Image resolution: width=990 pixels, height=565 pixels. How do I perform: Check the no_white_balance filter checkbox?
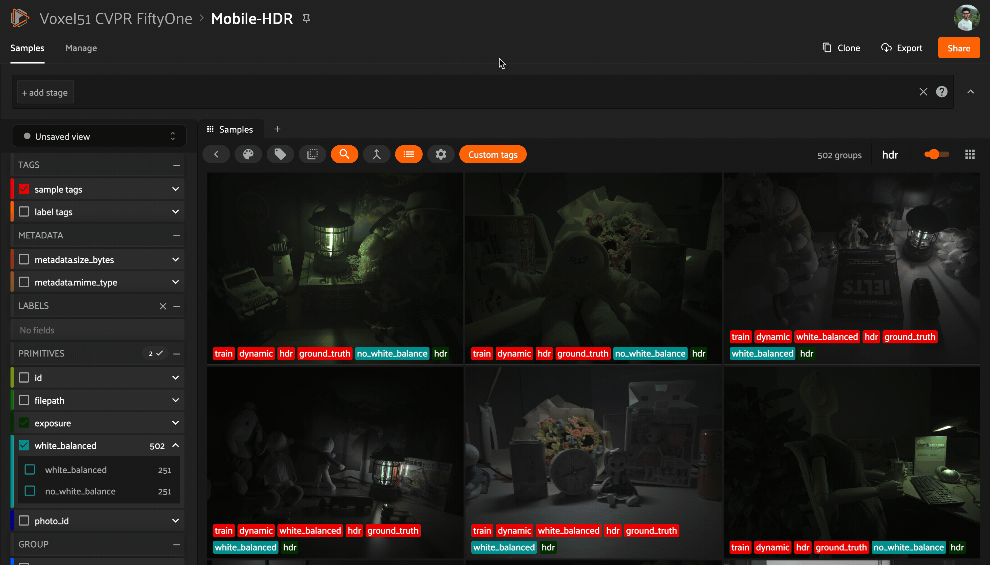30,491
